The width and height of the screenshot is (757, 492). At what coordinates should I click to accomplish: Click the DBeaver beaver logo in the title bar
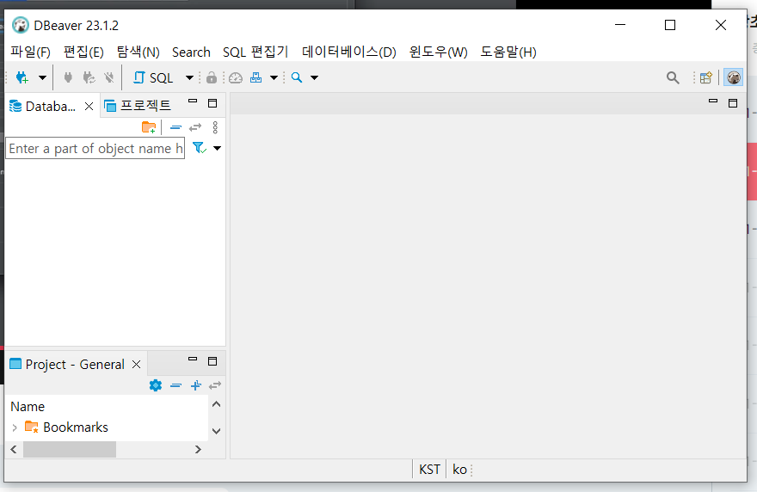[21, 25]
